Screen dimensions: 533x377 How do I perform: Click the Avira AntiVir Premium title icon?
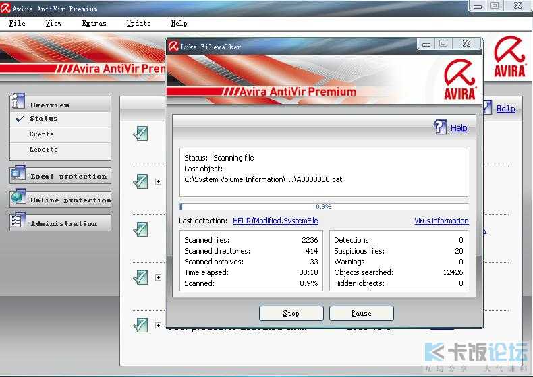[6, 8]
